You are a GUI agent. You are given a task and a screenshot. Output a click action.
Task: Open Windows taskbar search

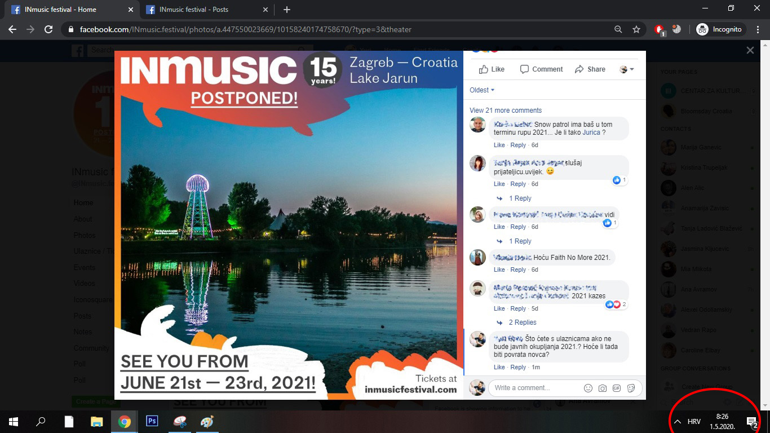(41, 421)
